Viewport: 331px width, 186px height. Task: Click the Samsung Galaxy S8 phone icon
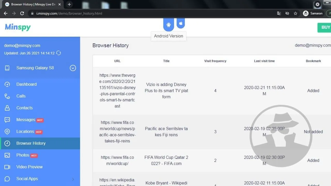pyautogui.click(x=7, y=68)
